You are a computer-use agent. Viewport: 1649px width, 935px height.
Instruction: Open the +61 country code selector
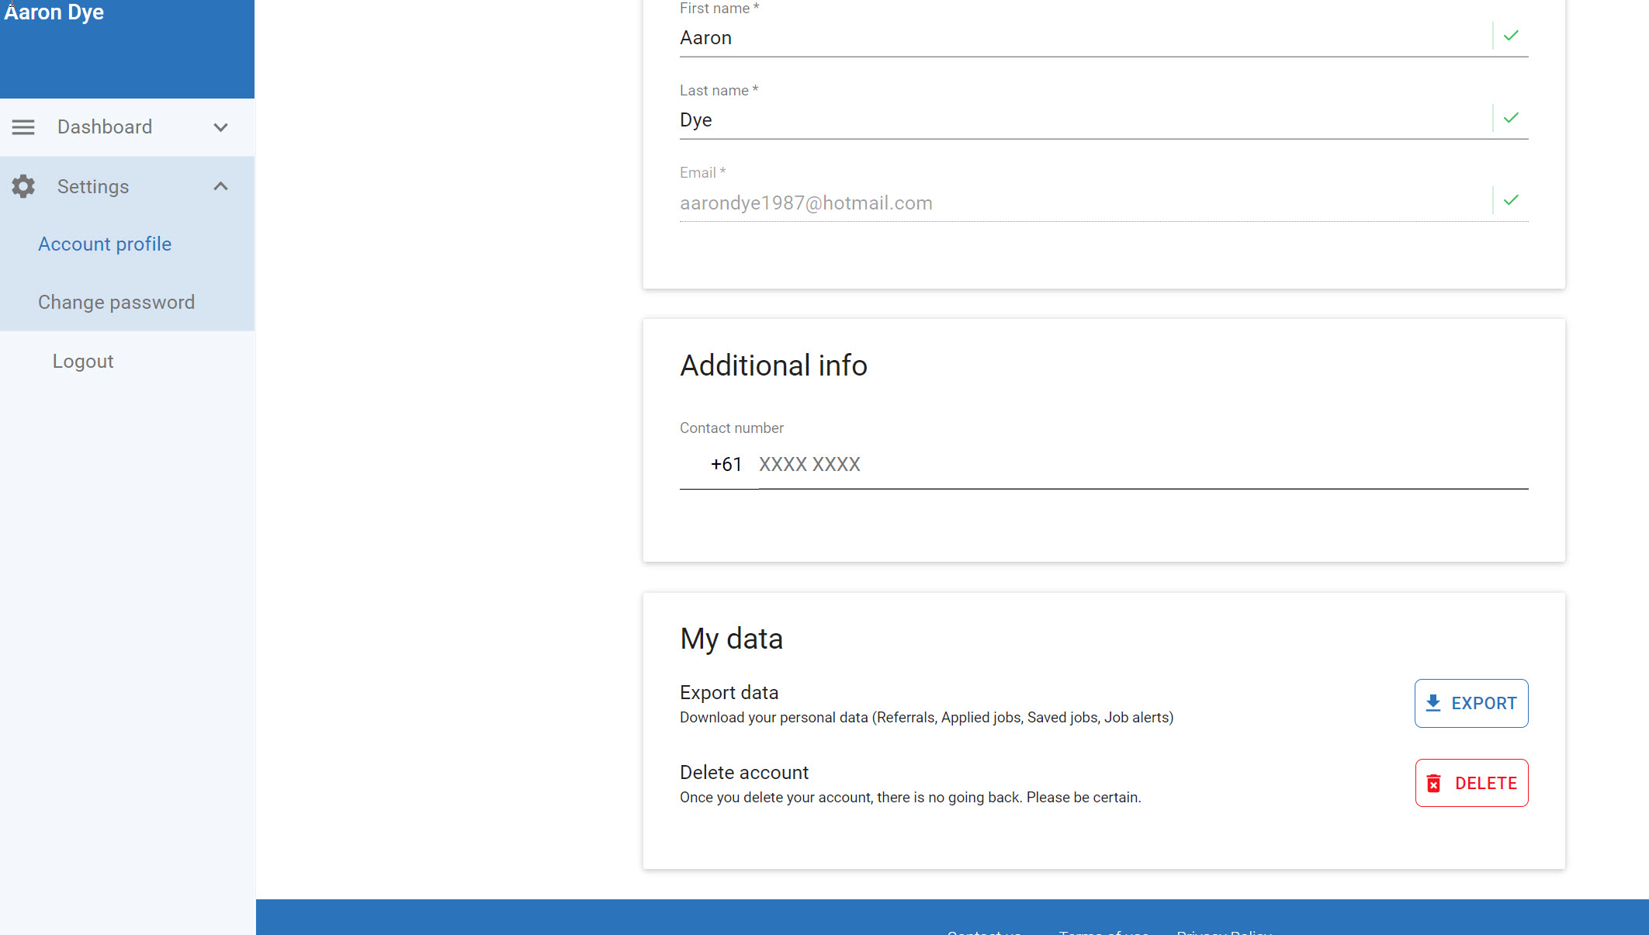tap(719, 464)
